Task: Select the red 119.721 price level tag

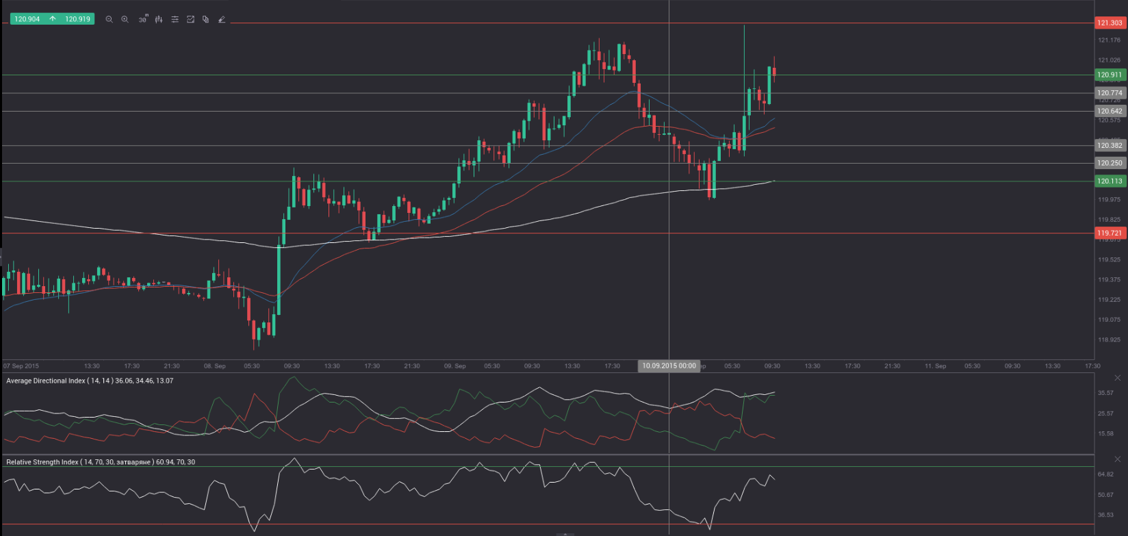Action: point(1110,233)
